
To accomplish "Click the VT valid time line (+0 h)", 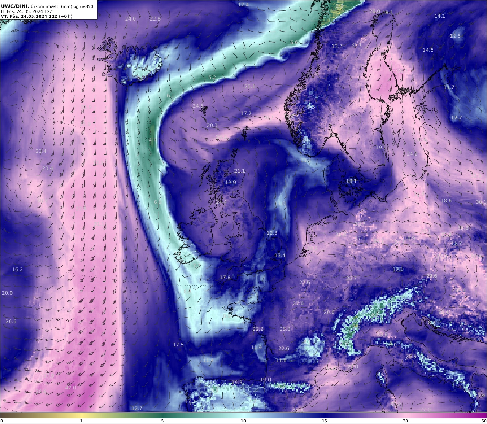I will pyautogui.click(x=37, y=16).
